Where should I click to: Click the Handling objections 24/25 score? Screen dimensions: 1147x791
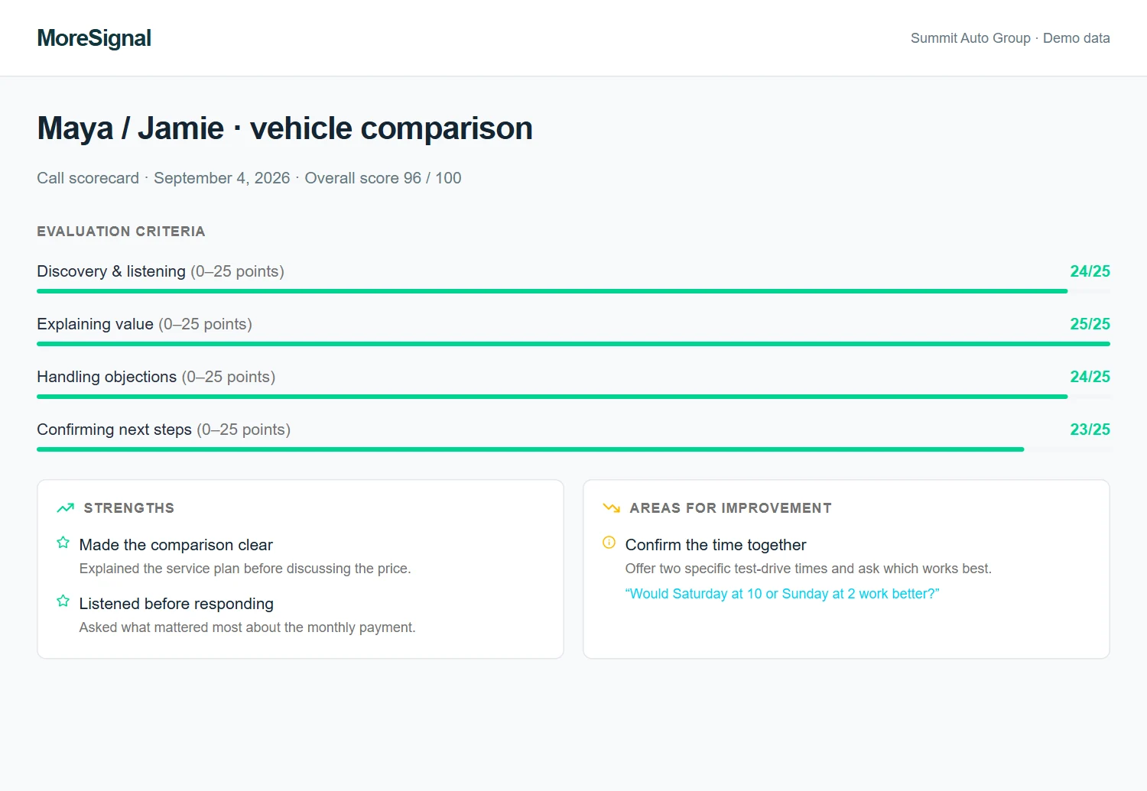(1090, 377)
